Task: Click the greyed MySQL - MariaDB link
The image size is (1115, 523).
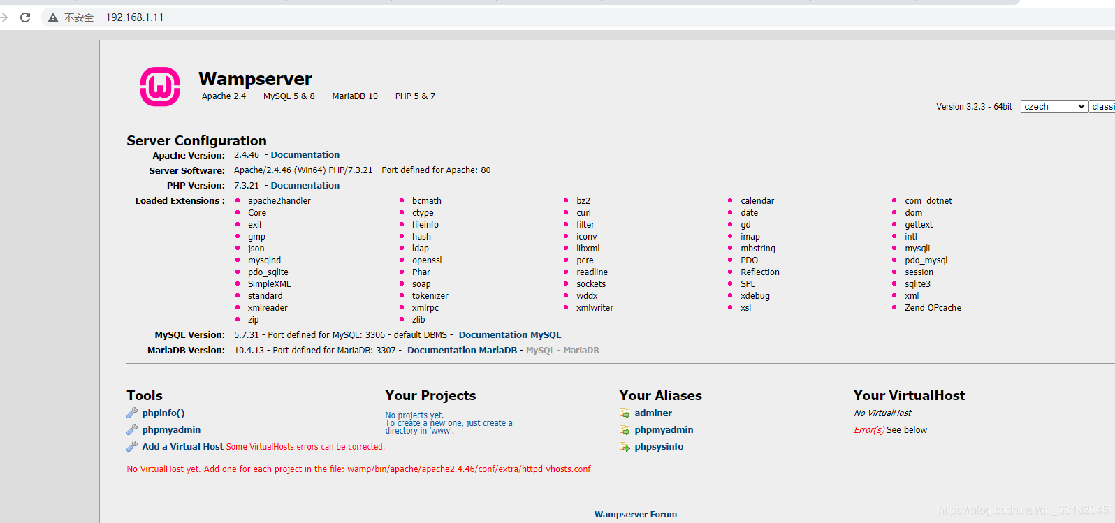Action: click(562, 351)
